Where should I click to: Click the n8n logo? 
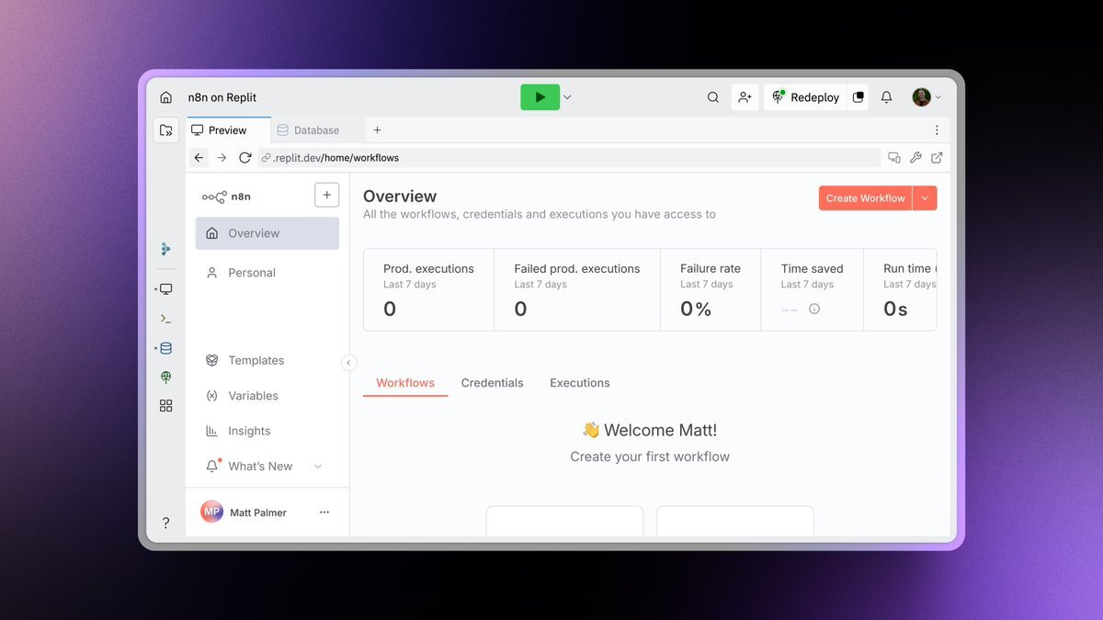pos(226,197)
